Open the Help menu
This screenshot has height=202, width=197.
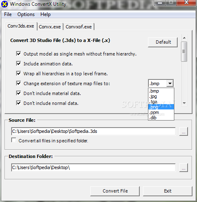click(45, 14)
